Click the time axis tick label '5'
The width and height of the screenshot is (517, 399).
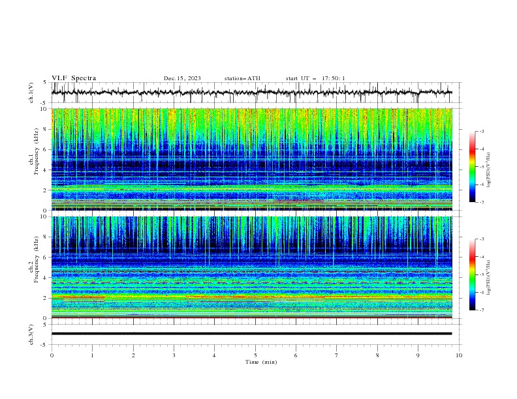pyautogui.click(x=255, y=355)
